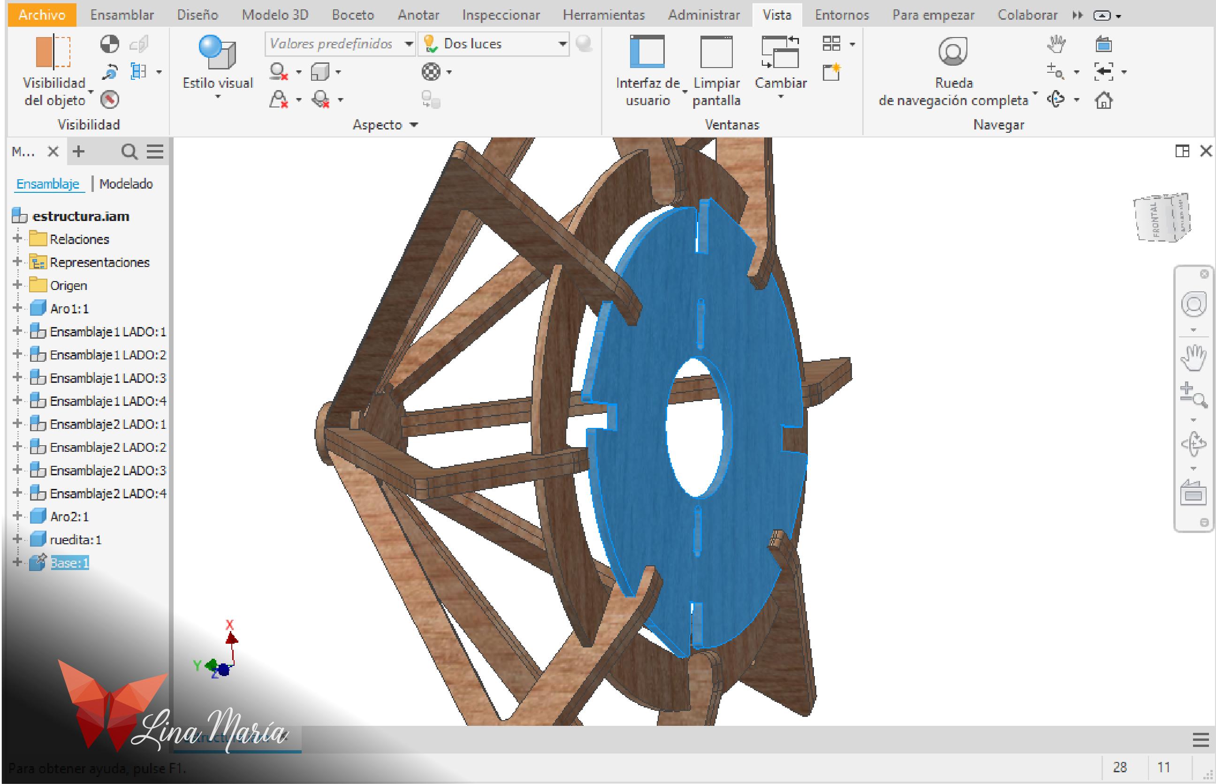The height and width of the screenshot is (784, 1216).
Task: Expand the ruedita:1 node
Action: tap(17, 539)
